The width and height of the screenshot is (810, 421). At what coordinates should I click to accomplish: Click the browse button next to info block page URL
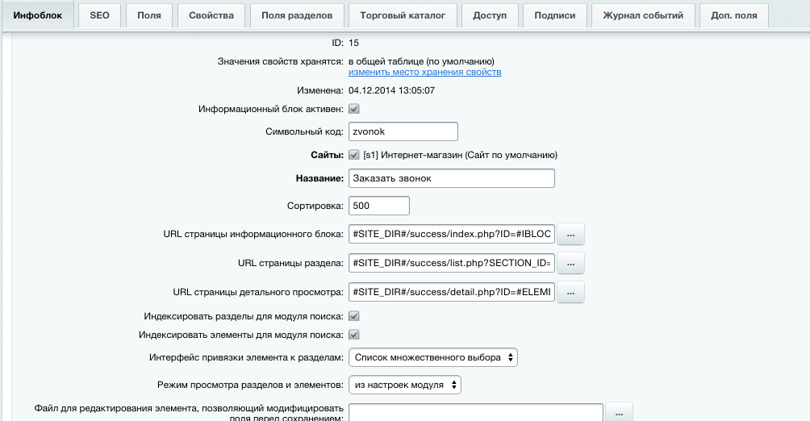[570, 235]
